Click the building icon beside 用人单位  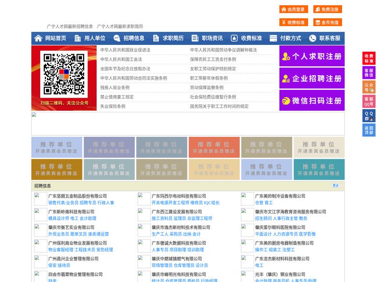[77, 38]
